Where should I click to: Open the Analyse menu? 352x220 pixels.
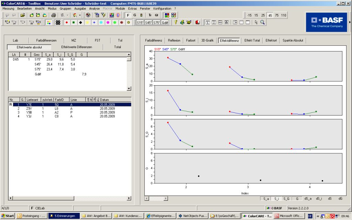95,8
